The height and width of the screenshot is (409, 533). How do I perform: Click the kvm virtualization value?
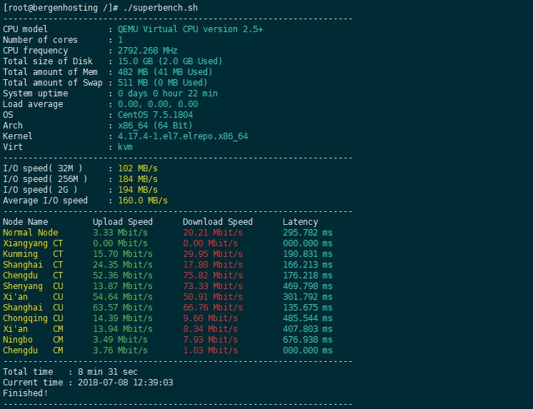click(125, 147)
